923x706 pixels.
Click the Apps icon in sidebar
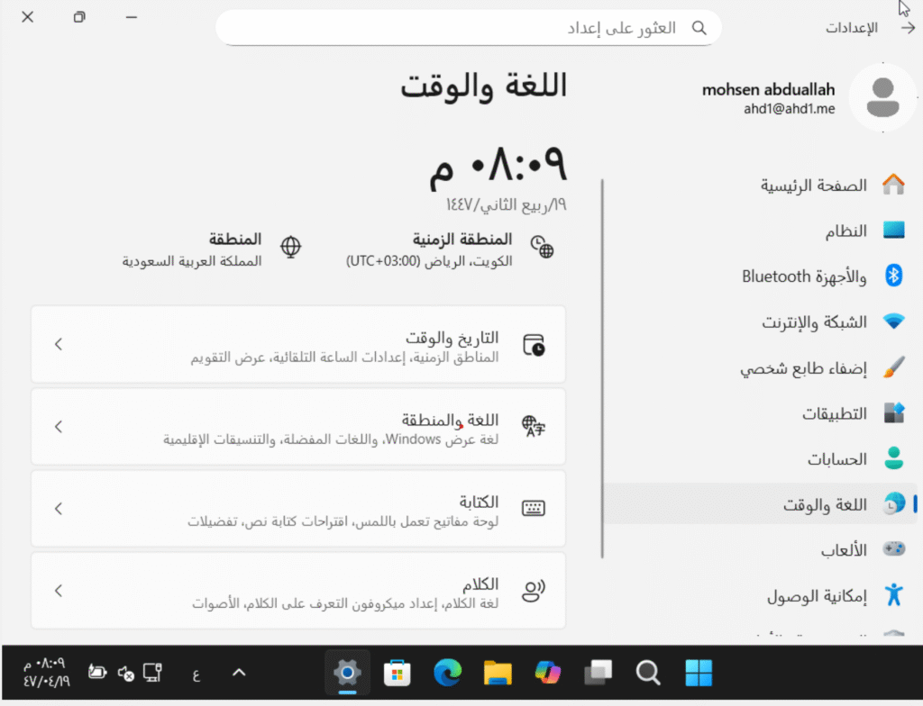pos(893,413)
